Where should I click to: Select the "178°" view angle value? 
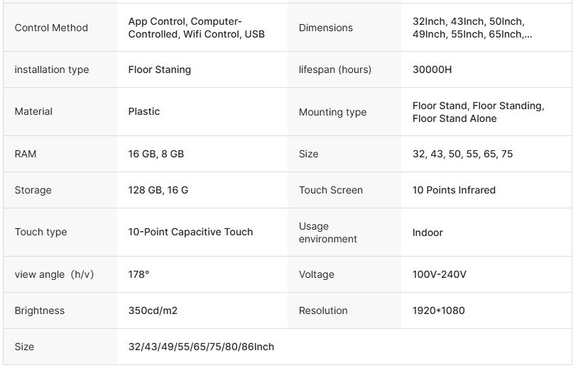point(138,274)
